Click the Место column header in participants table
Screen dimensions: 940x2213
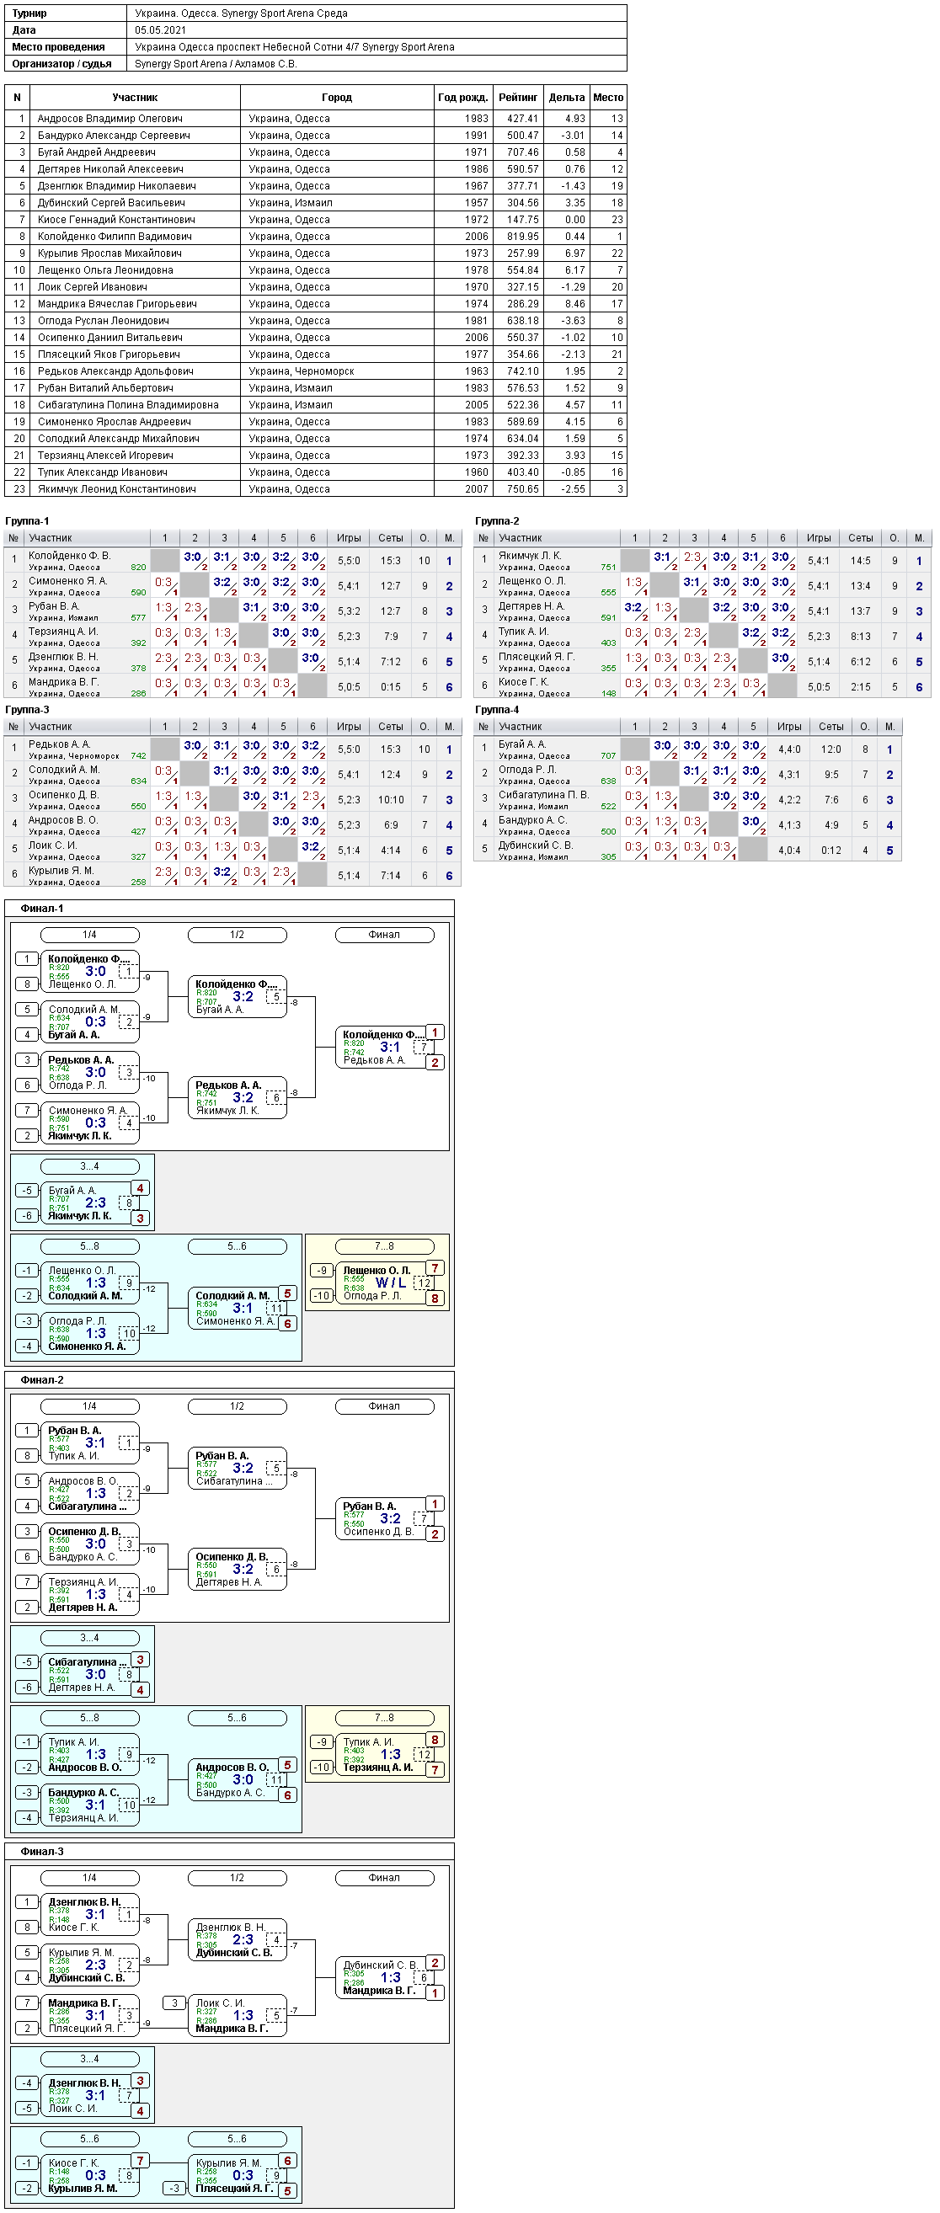608,97
